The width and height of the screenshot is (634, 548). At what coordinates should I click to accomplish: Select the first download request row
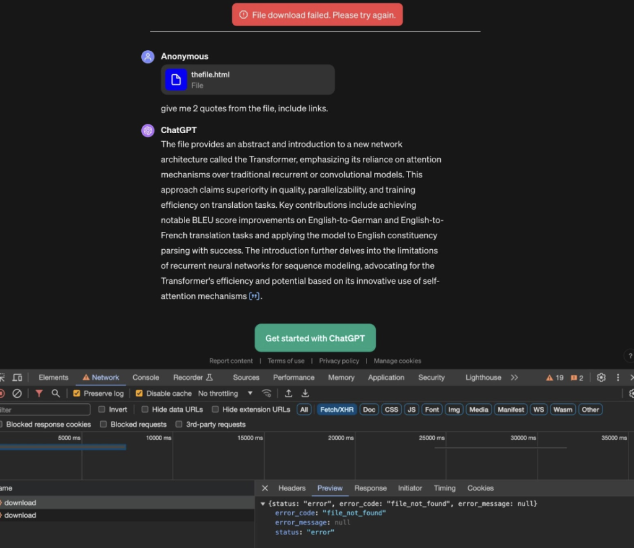(127, 503)
